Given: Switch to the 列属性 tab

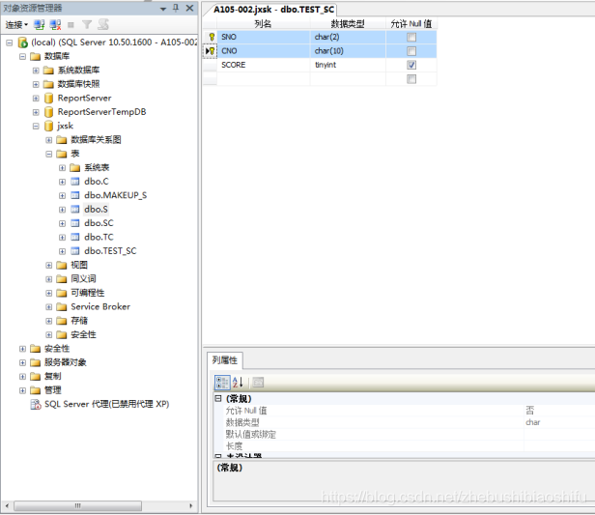Looking at the screenshot, I should tap(225, 360).
